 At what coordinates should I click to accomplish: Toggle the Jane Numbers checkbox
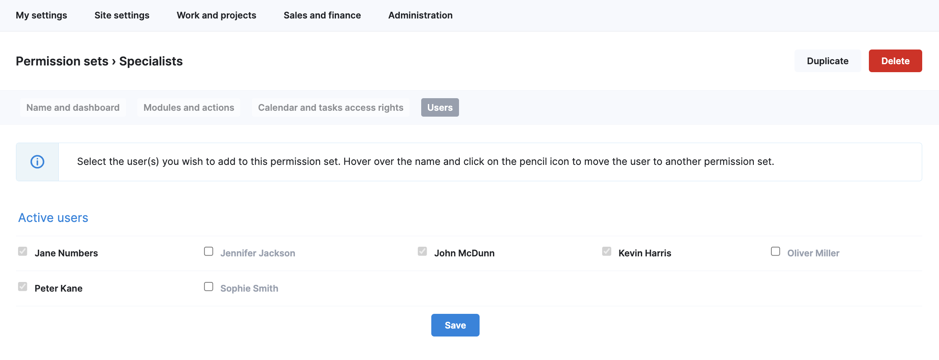click(x=23, y=251)
